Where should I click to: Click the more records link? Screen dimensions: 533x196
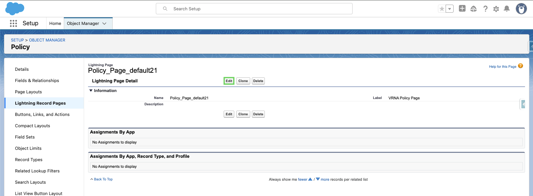(x=325, y=179)
